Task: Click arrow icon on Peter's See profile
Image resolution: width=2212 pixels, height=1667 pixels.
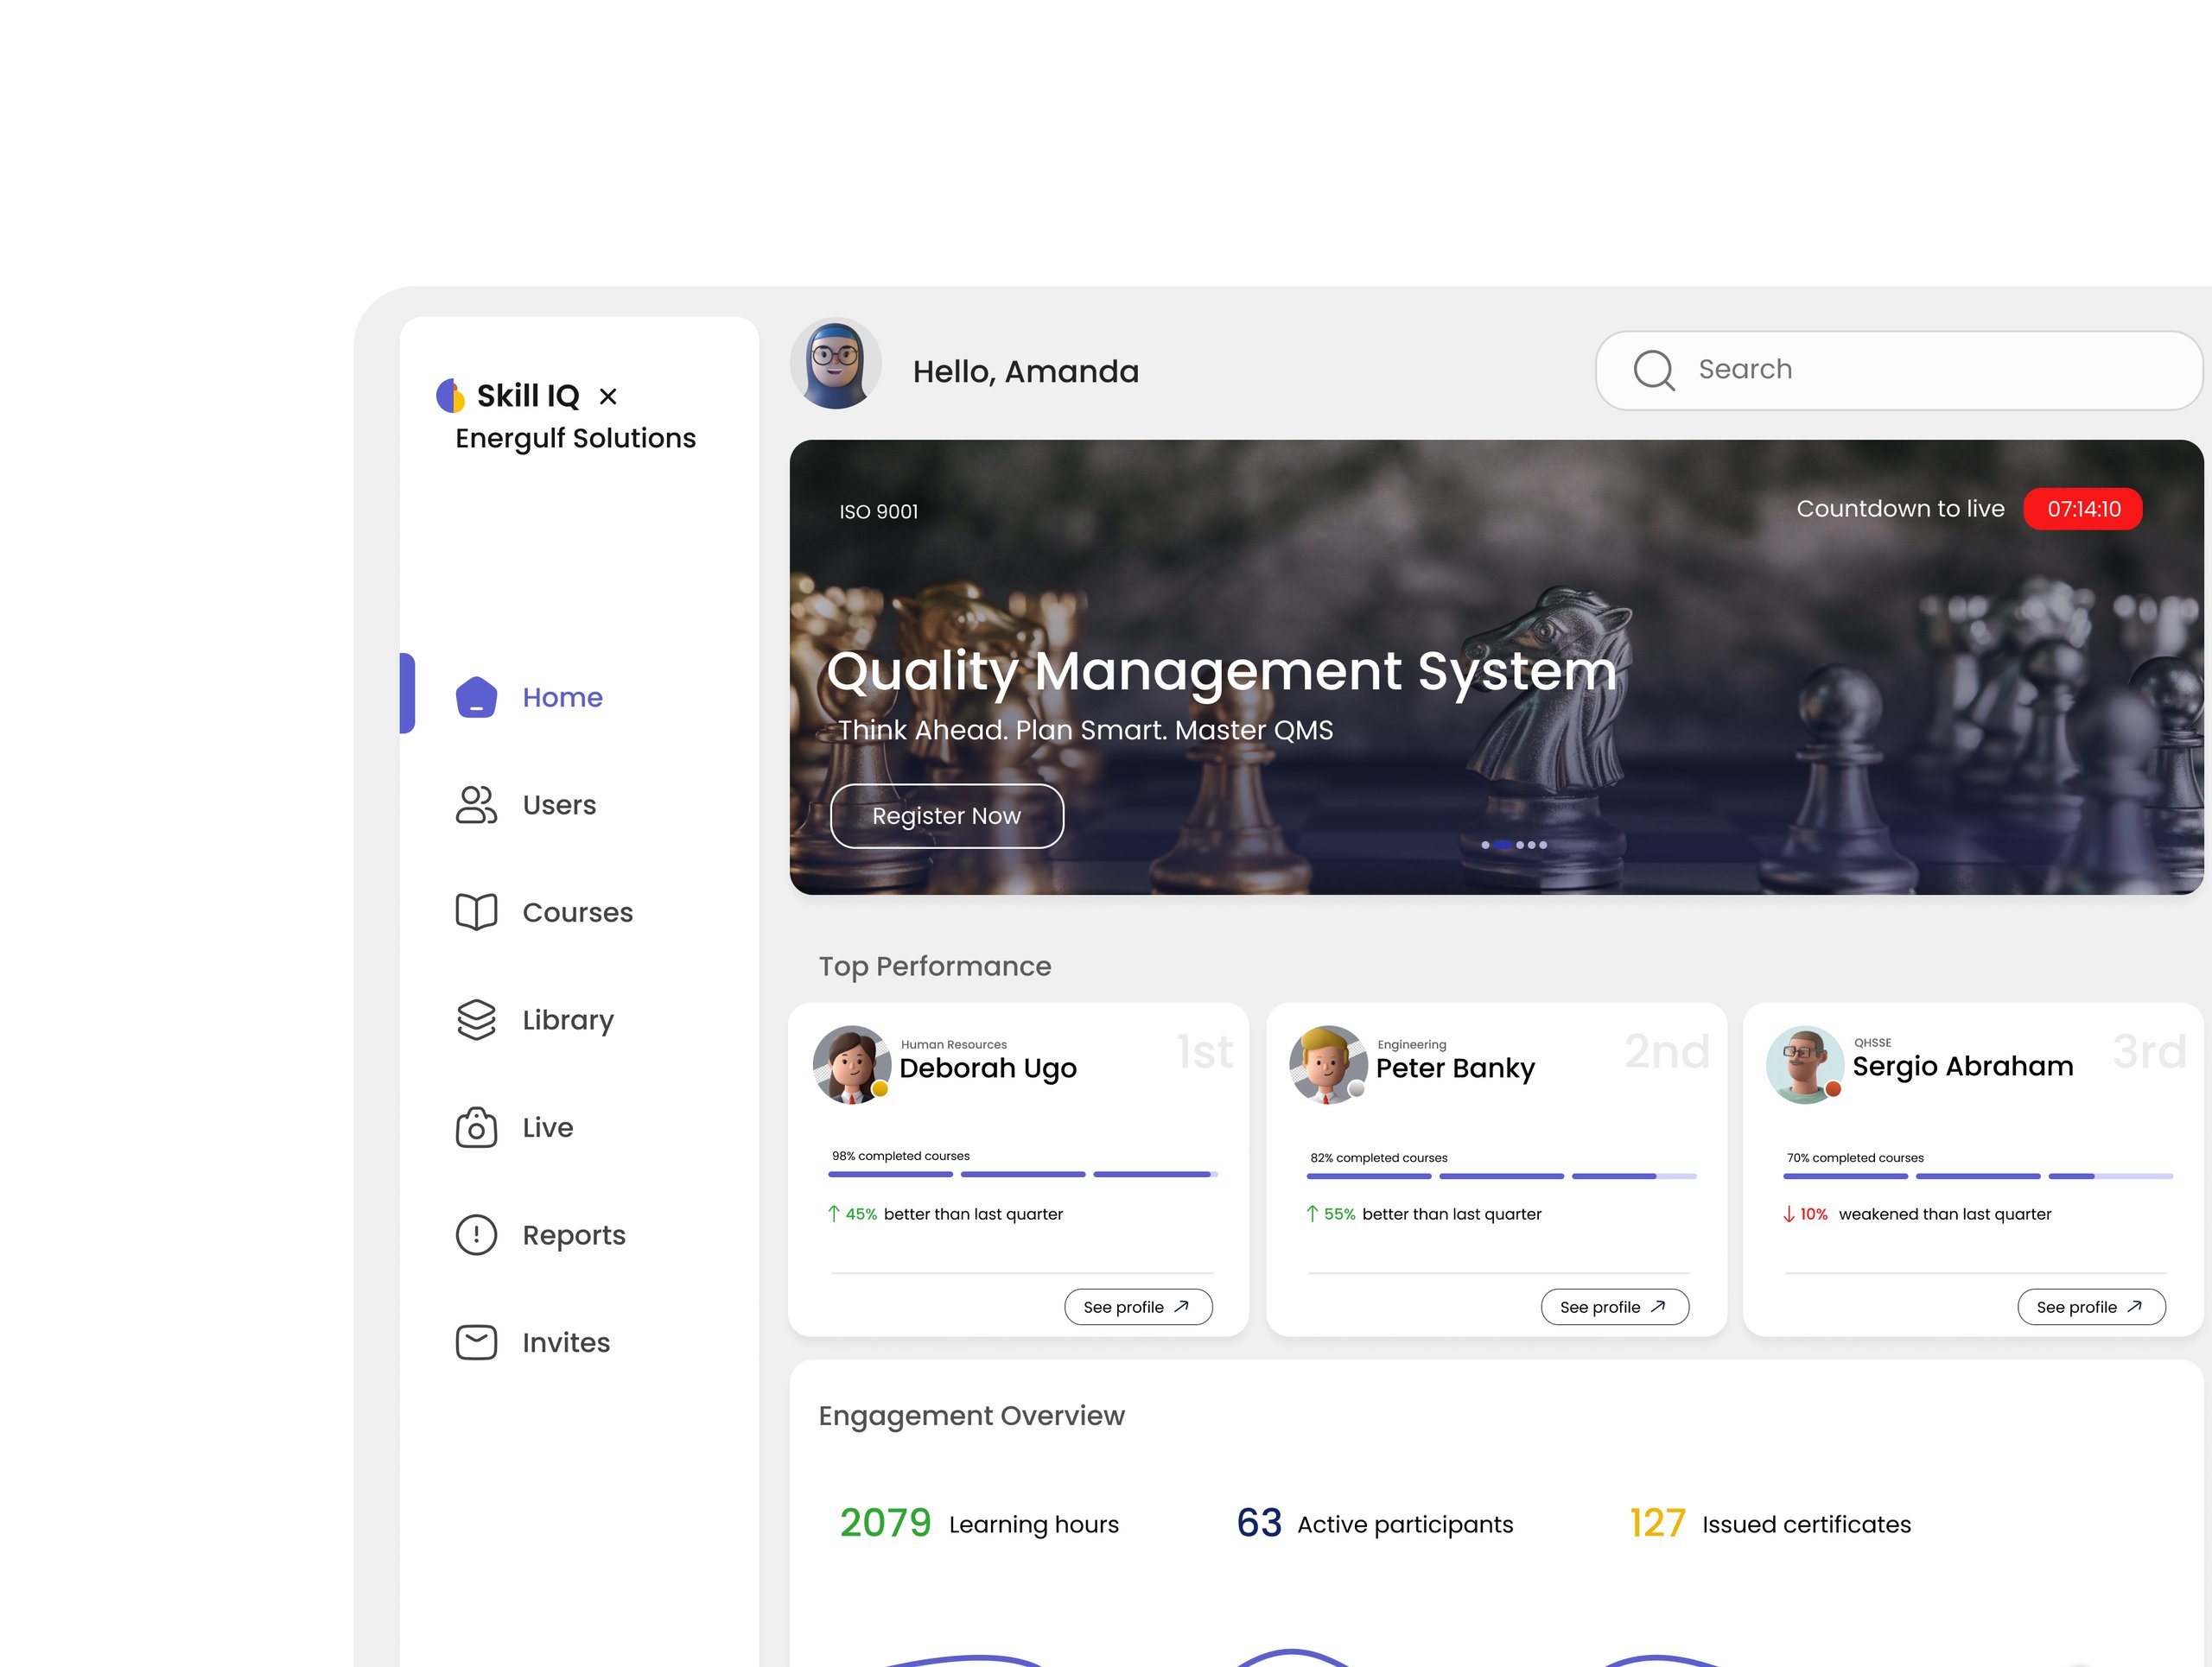Action: [1658, 1306]
